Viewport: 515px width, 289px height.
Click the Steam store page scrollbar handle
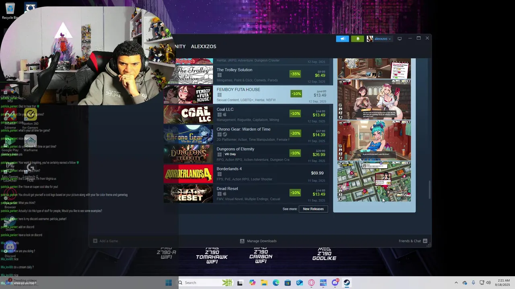coord(429,189)
